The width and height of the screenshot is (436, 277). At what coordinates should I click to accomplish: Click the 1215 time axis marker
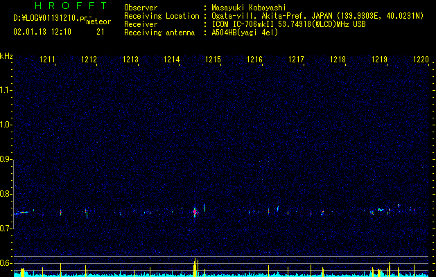pyautogui.click(x=213, y=60)
